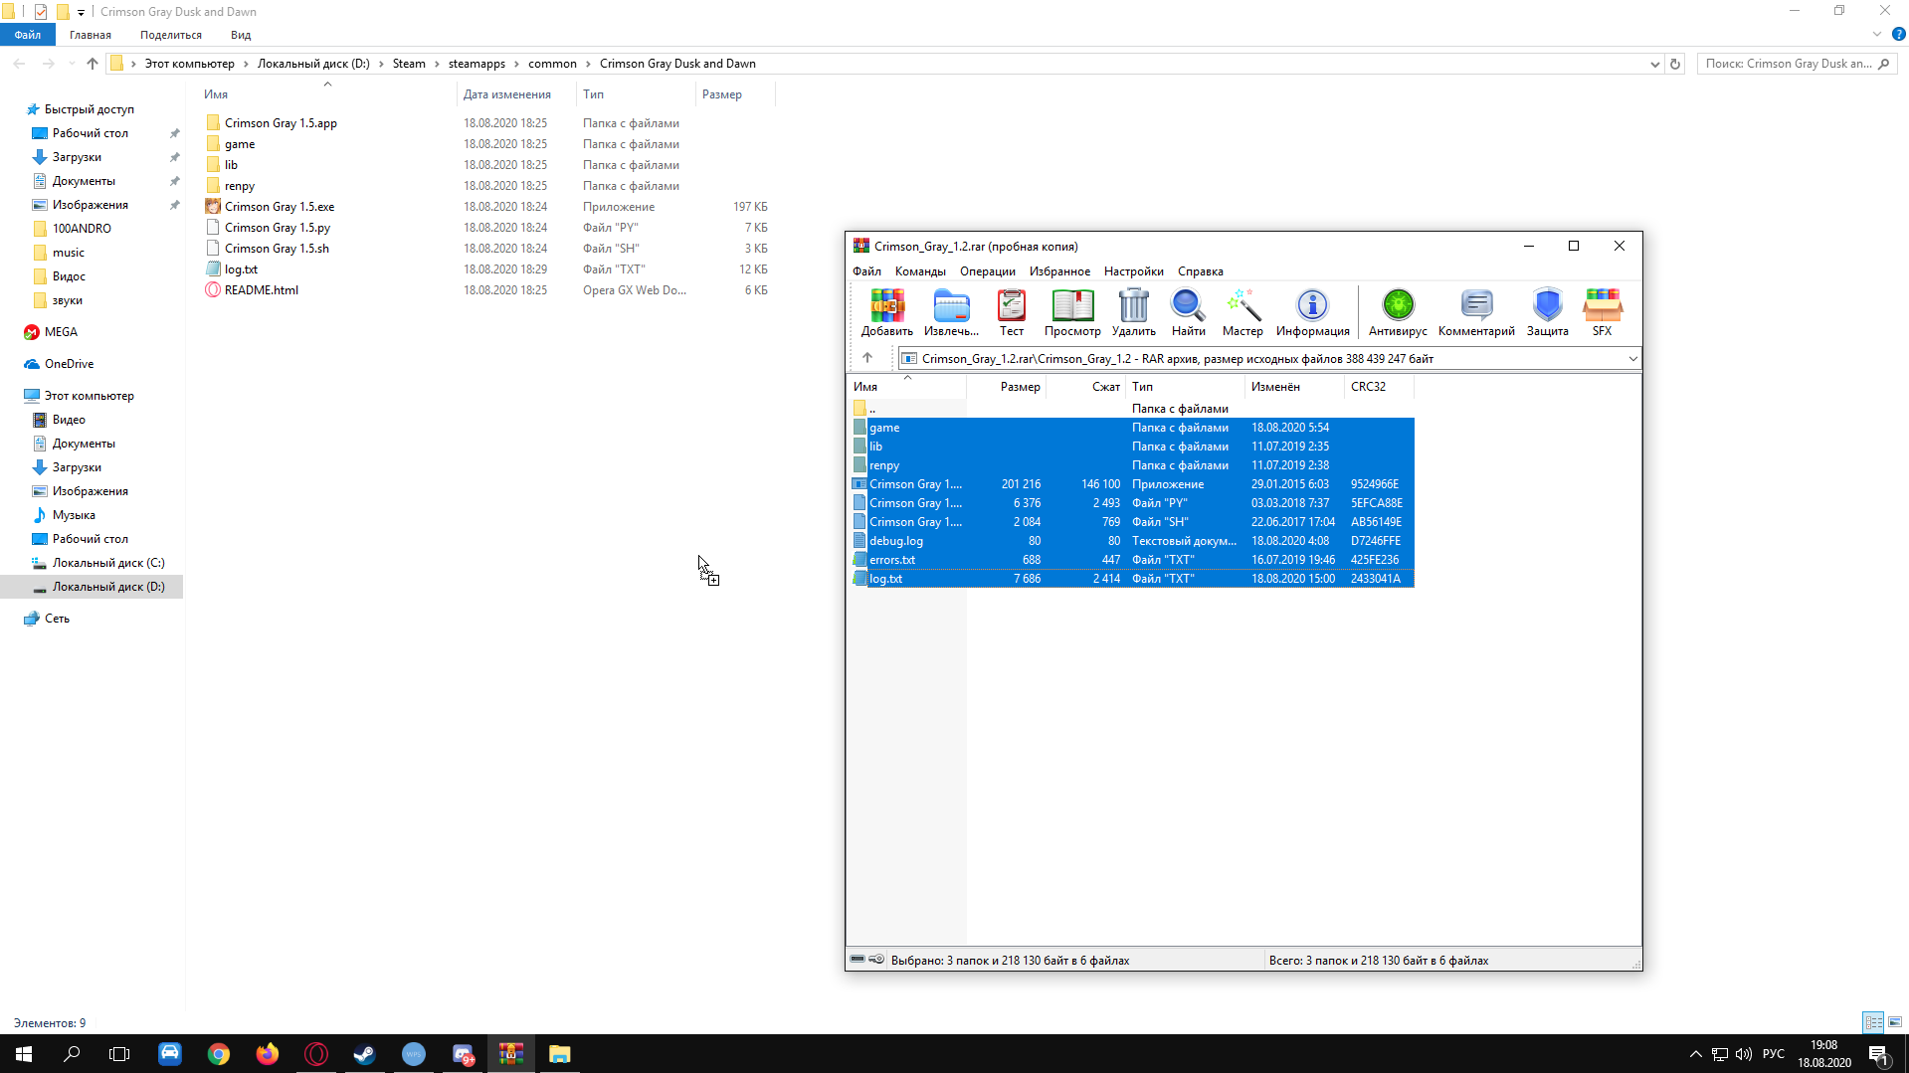The width and height of the screenshot is (1909, 1073).
Task: Open the notification center in the taskbar
Action: click(1878, 1054)
